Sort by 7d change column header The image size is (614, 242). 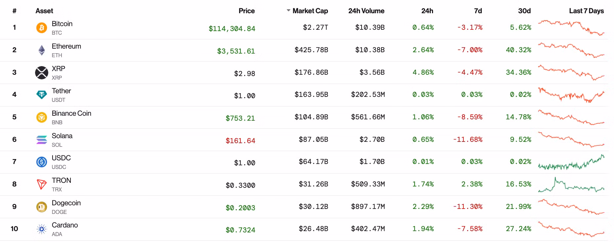(x=478, y=11)
